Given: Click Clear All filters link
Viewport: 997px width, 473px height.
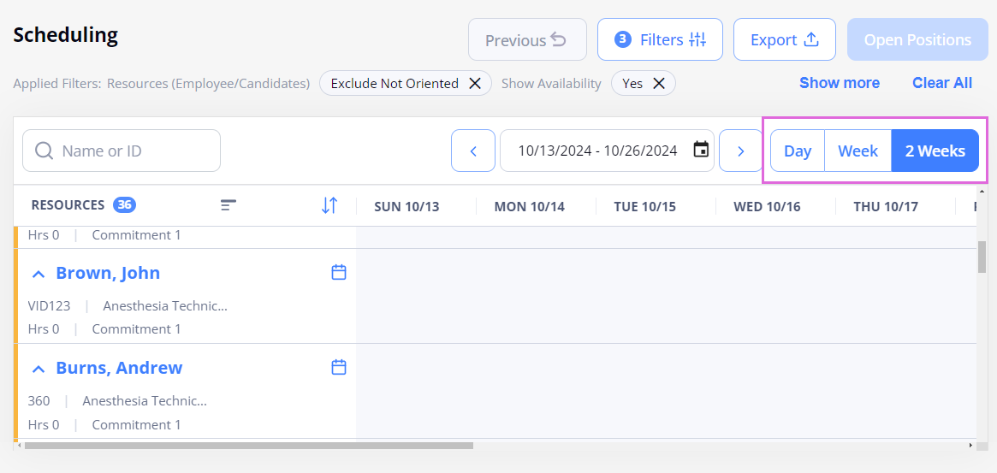Looking at the screenshot, I should [942, 83].
